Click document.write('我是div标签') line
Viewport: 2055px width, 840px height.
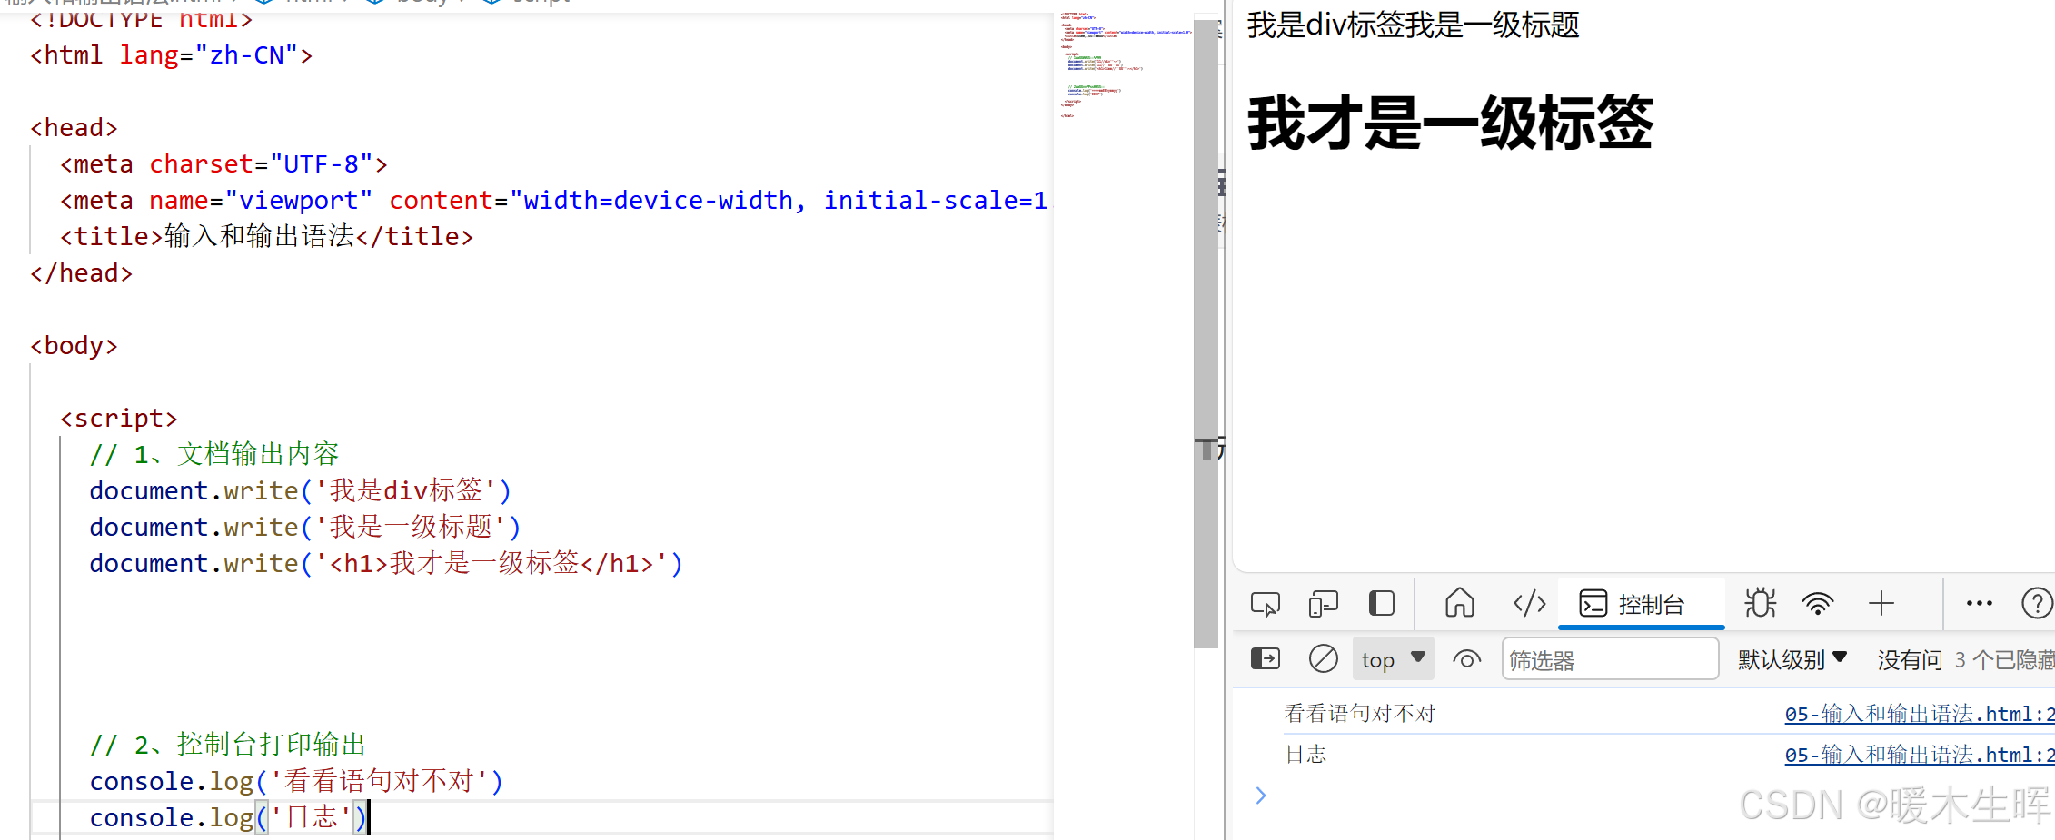pyautogui.click(x=301, y=490)
